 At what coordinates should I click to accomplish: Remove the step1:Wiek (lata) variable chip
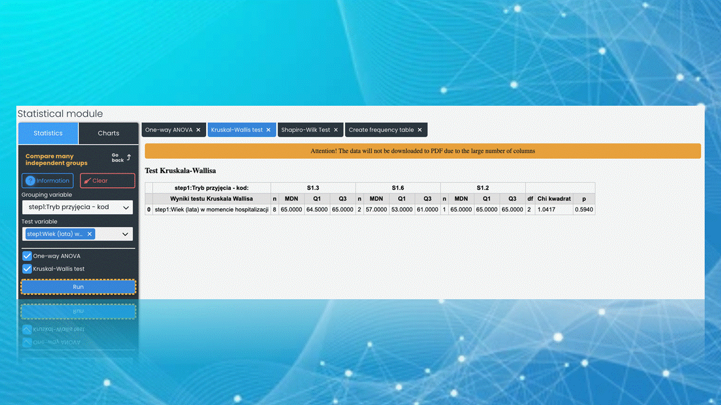[x=90, y=234]
